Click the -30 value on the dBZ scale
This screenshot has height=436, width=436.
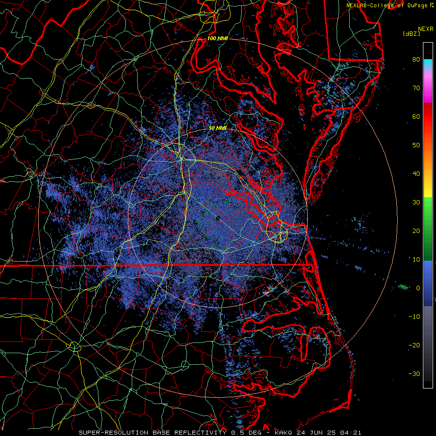coord(414,374)
